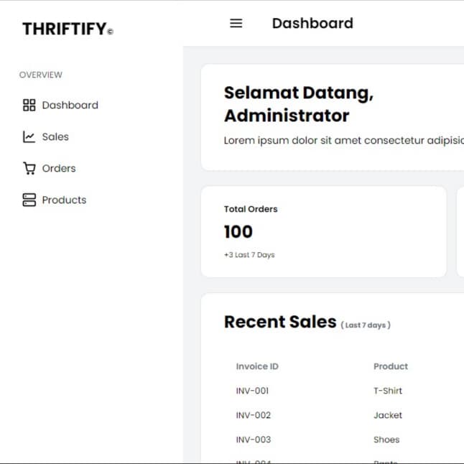This screenshot has width=464, height=464.
Task: Navigate to Products in the sidebar
Action: point(64,200)
